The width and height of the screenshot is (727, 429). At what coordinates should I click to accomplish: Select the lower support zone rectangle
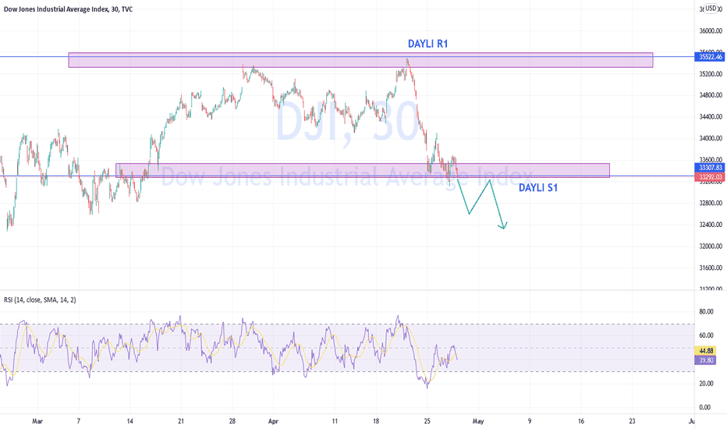(x=363, y=170)
